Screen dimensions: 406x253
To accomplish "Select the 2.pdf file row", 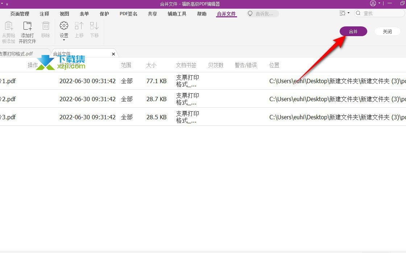I will click(x=203, y=99).
